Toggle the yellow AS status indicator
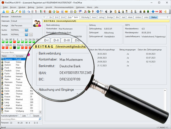This screenshot has height=129, width=171. click(x=10, y=48)
